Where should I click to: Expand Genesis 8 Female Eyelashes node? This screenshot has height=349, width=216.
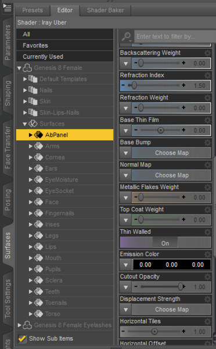point(19,325)
